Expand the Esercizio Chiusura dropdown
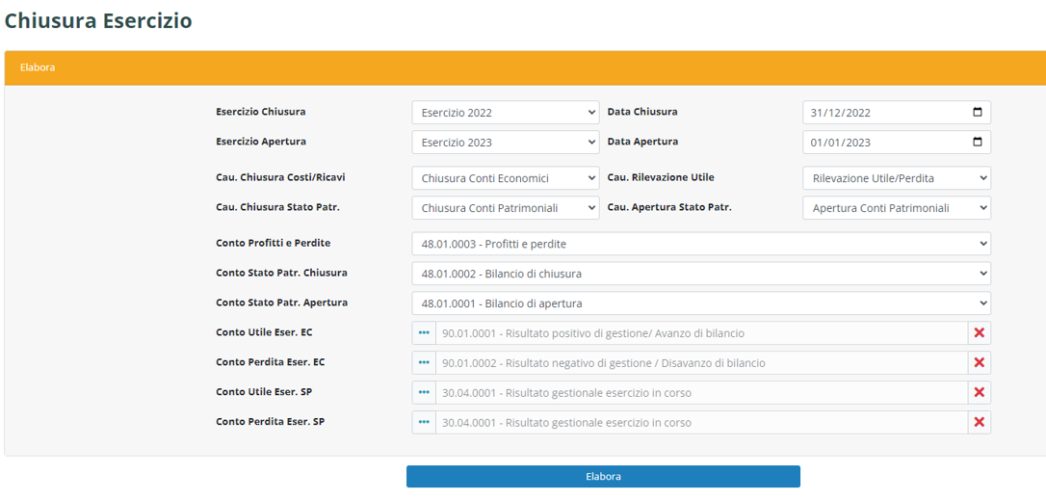The height and width of the screenshot is (500, 1046). pos(506,113)
